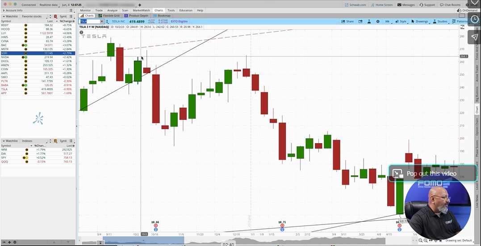Screen dimensions: 481x246
Task: Click the flask icon in chart toolbar
Action: click(x=369, y=21)
